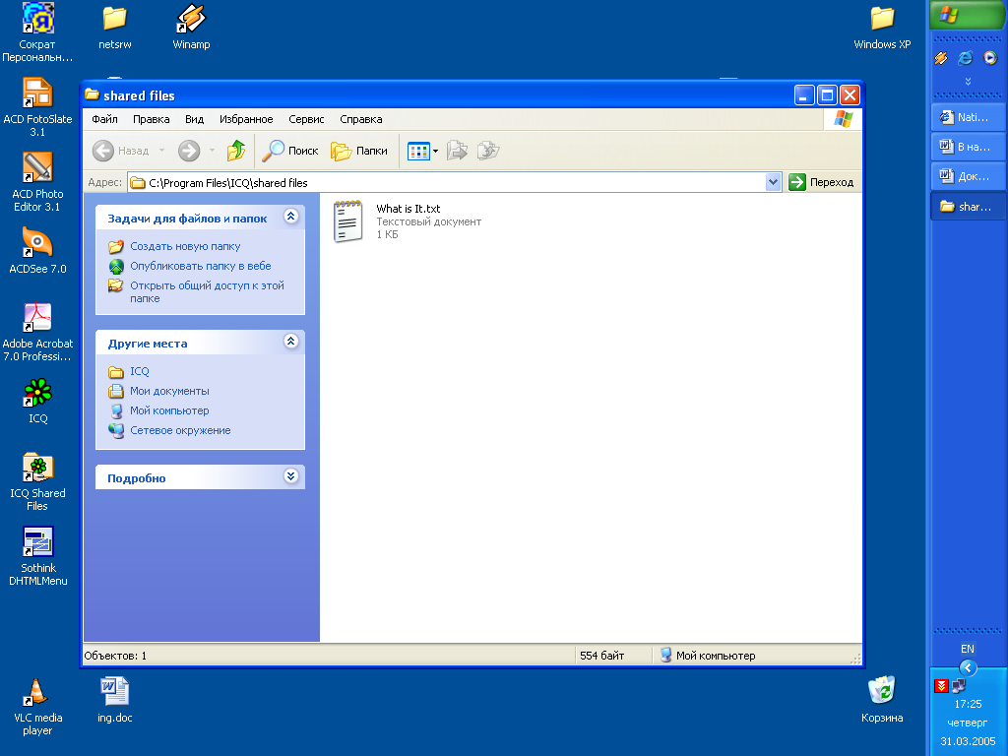The width and height of the screenshot is (1008, 756).
Task: Launch Winamp from Quick Launch
Action: coord(941,58)
